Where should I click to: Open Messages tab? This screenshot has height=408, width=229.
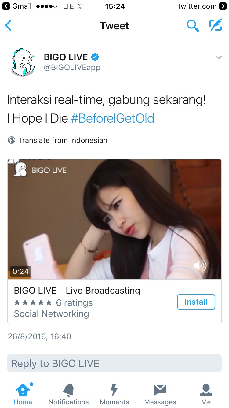pos(160,394)
